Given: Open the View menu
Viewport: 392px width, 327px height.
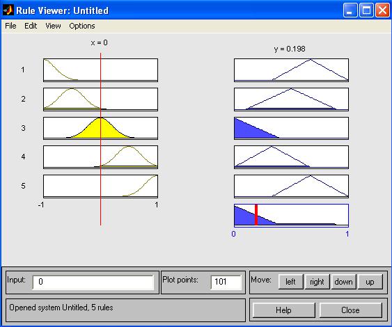Looking at the screenshot, I should (53, 26).
